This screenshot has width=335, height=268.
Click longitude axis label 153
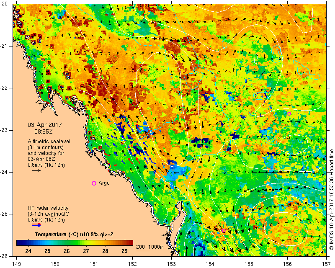coord(171,264)
